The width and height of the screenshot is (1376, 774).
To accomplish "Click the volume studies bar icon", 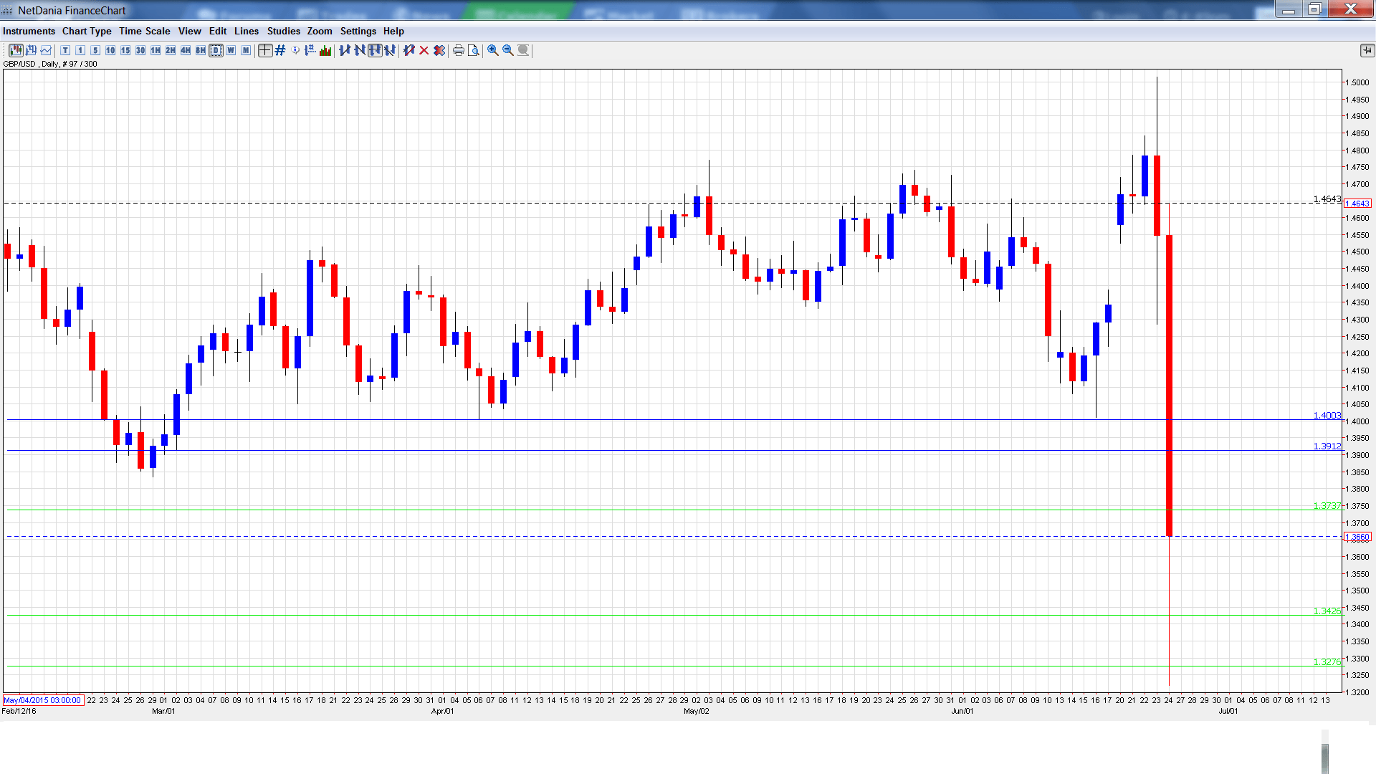I will tap(325, 50).
